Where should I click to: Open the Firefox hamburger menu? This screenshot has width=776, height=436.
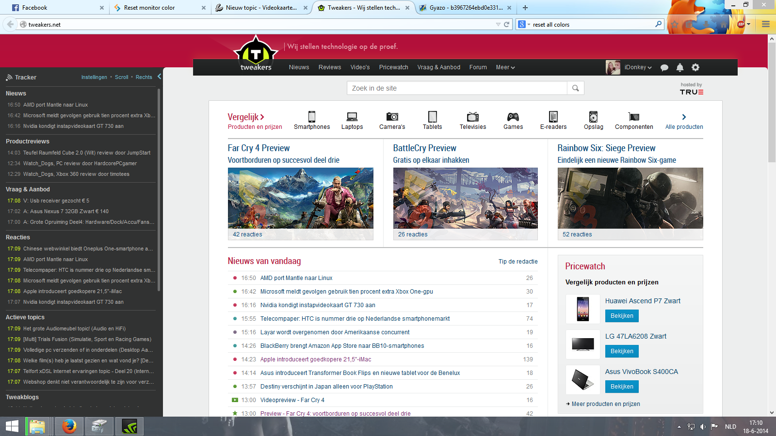coord(766,24)
